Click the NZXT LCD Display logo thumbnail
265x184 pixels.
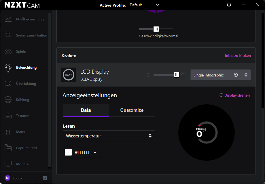pos(69,75)
